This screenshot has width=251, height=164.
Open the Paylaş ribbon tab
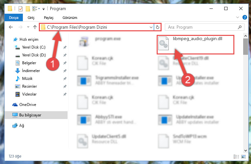tap(49, 18)
